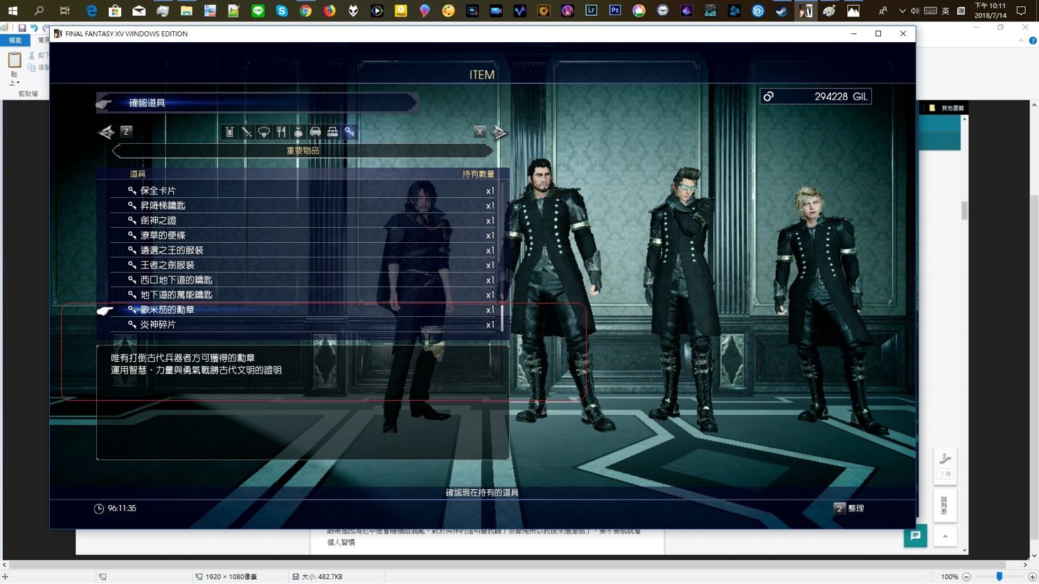Click the 道具 column header
Screen dimensions: 1039x584
(137, 174)
